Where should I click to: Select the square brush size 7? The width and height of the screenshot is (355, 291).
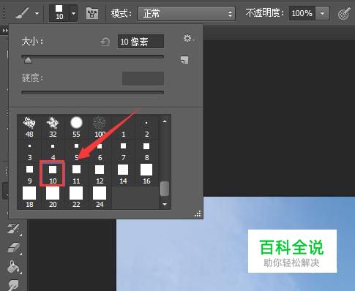123,151
